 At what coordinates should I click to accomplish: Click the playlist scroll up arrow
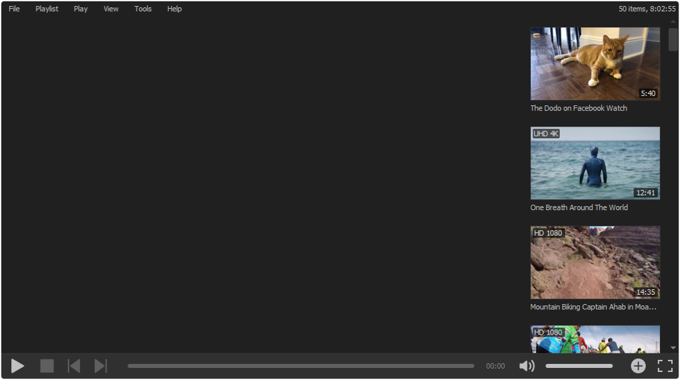673,22
